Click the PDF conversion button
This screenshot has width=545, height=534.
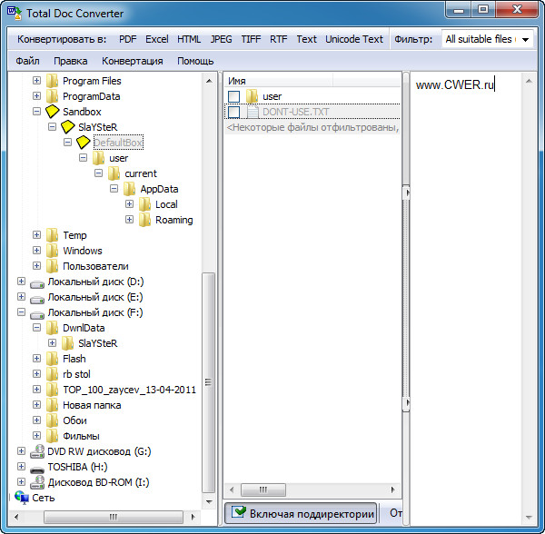pos(128,39)
